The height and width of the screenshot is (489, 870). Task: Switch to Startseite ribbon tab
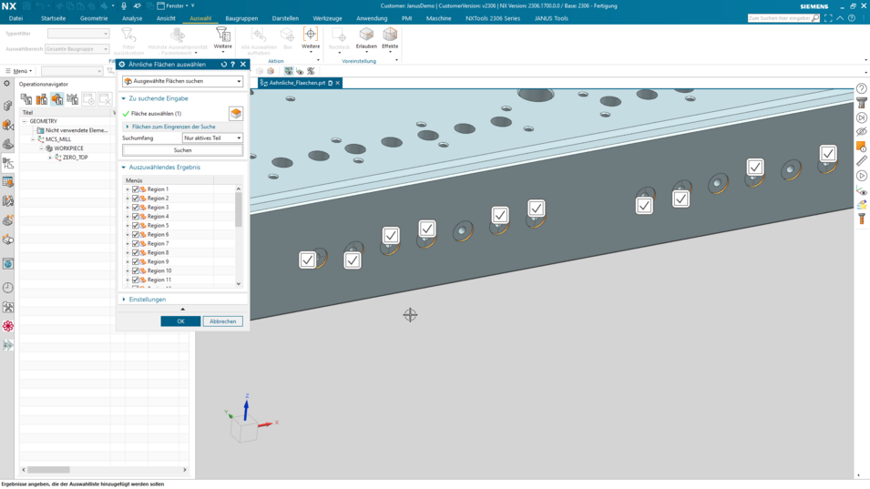click(x=53, y=18)
